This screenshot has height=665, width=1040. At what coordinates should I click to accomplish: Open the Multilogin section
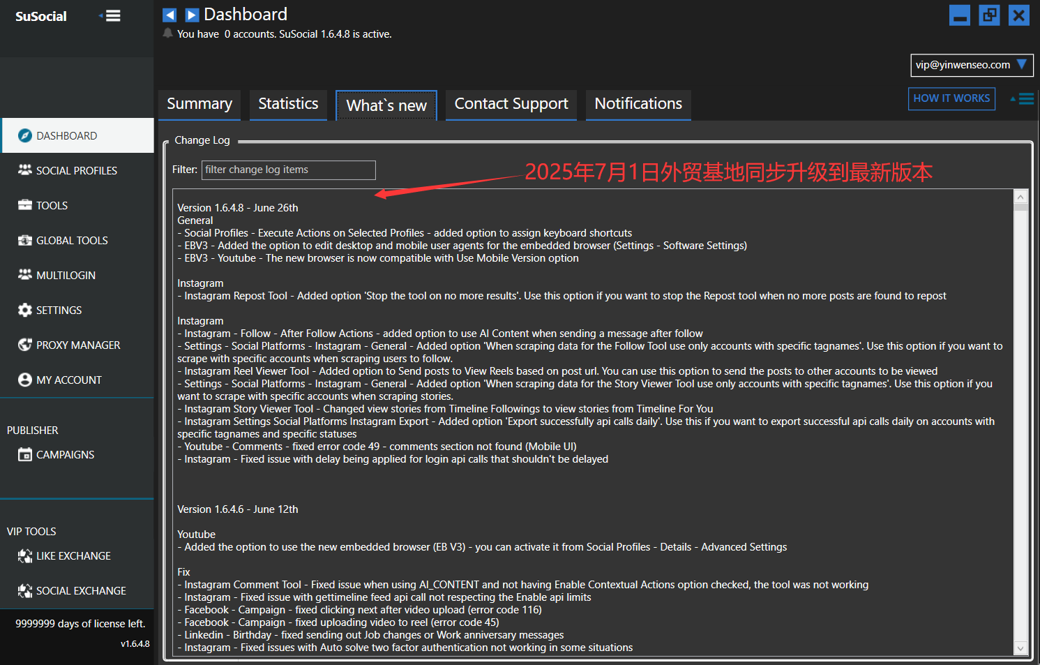tap(77, 275)
